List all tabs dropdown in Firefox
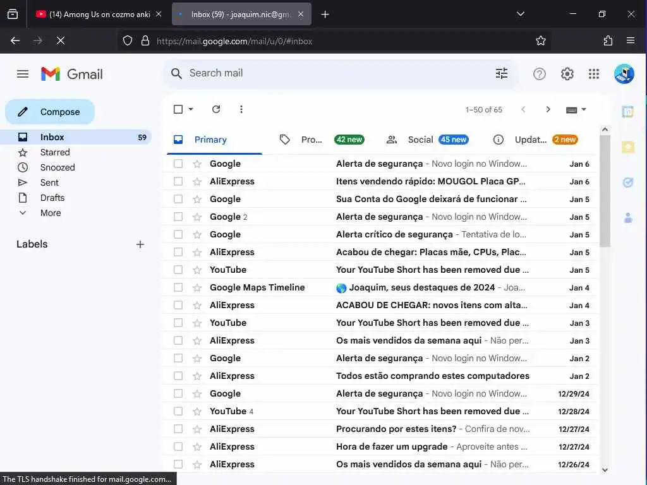Screen dimensions: 647x485 pyautogui.click(x=521, y=14)
